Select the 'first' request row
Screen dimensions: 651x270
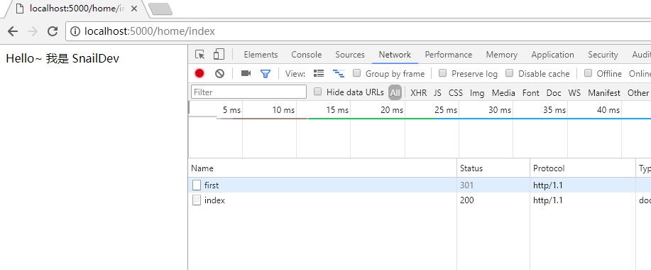(420, 185)
